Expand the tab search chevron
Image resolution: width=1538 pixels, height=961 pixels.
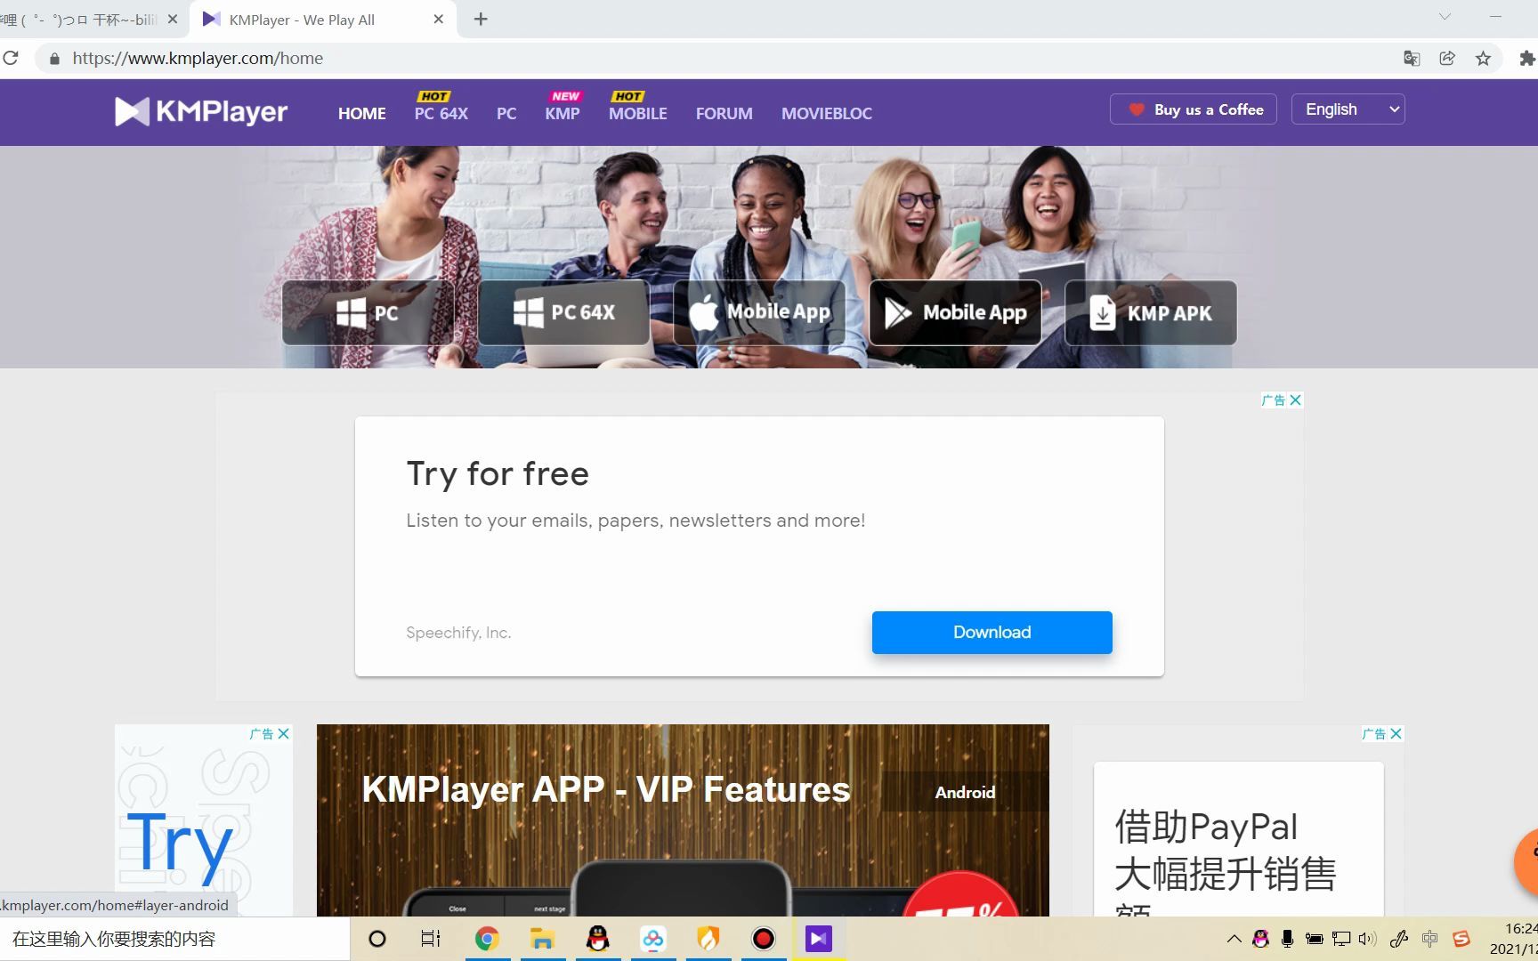click(x=1445, y=16)
